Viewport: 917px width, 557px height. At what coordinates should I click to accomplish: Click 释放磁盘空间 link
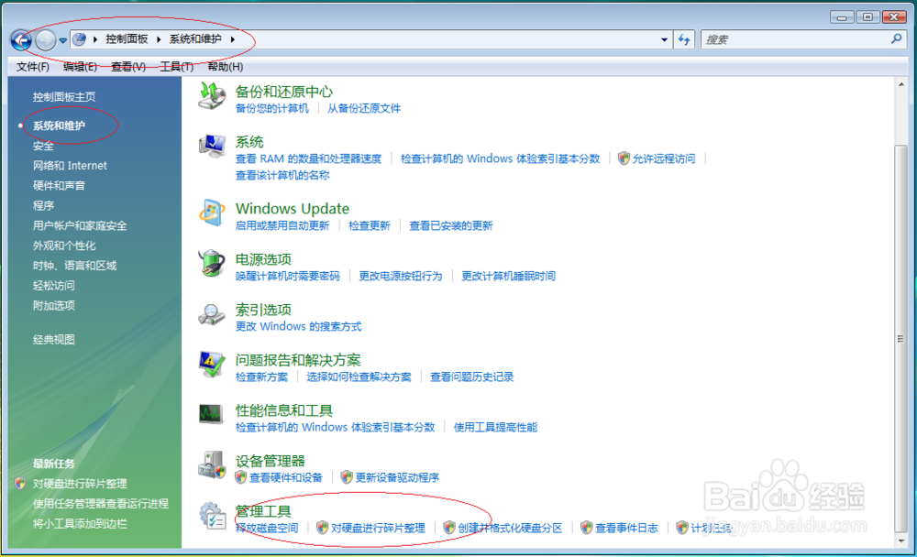point(267,528)
